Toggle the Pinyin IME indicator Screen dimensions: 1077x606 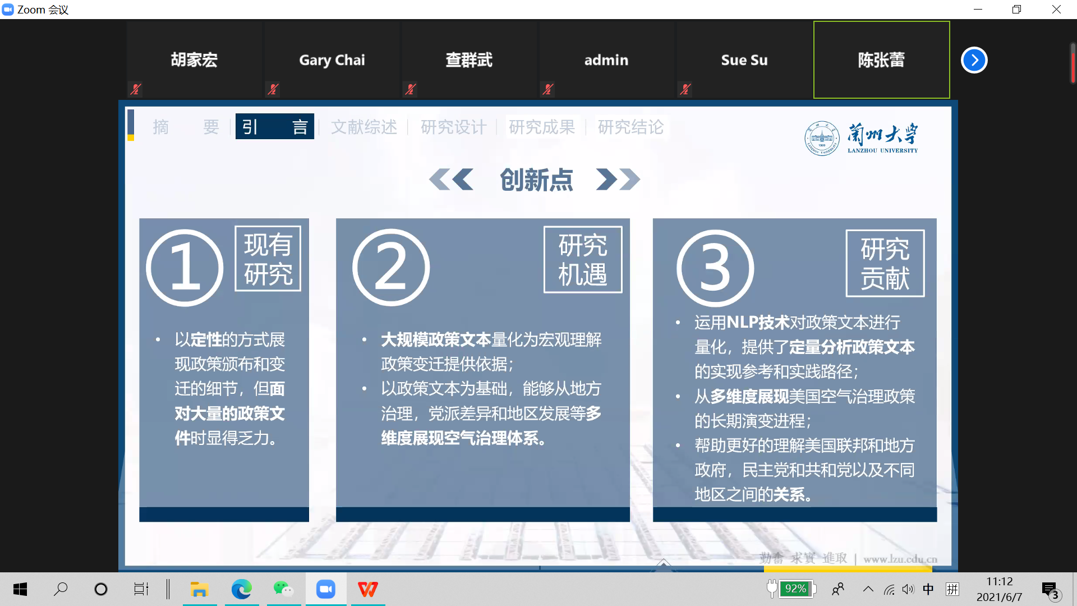952,589
